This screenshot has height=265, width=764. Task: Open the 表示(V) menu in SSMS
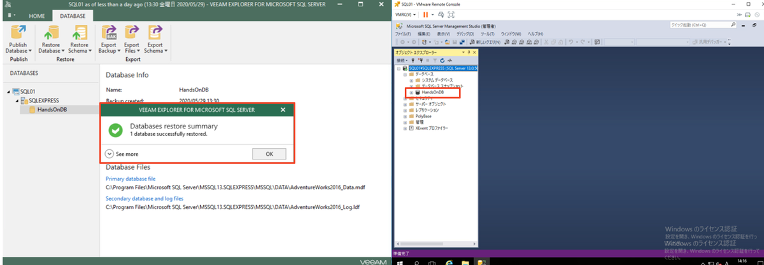(444, 33)
